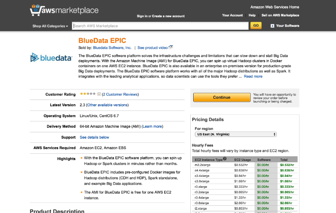
Task: Click the $2.66/hr total for r3.8xlarge
Action: [x=286, y=203]
